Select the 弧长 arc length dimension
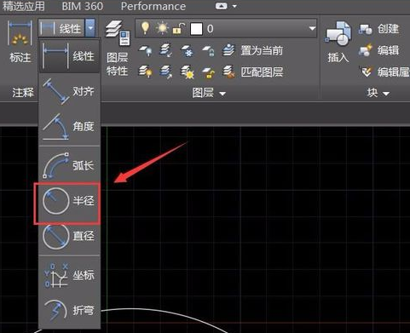The height and width of the screenshot is (333, 410). (x=68, y=165)
